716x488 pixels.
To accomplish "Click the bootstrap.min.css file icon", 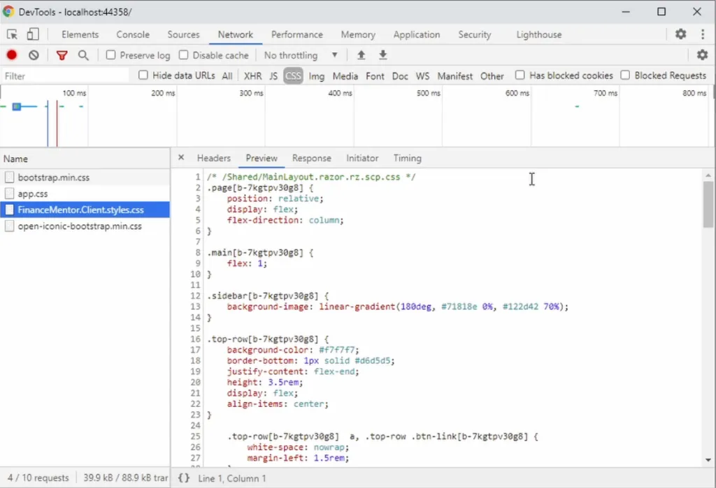I will coord(9,177).
